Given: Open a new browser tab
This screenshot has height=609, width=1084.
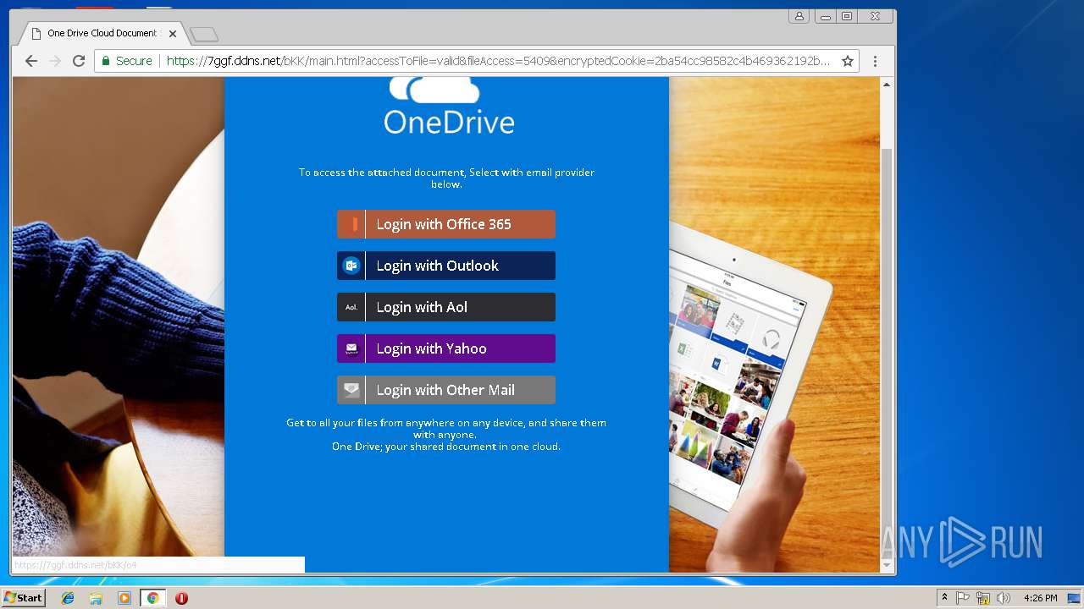Looking at the screenshot, I should coord(204,34).
